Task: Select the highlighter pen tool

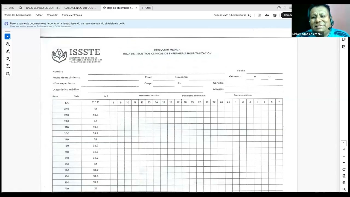Action: point(7,51)
